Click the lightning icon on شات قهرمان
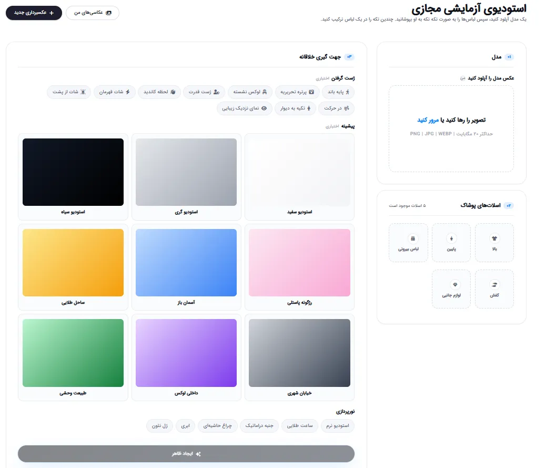The height and width of the screenshot is (468, 546). (128, 92)
